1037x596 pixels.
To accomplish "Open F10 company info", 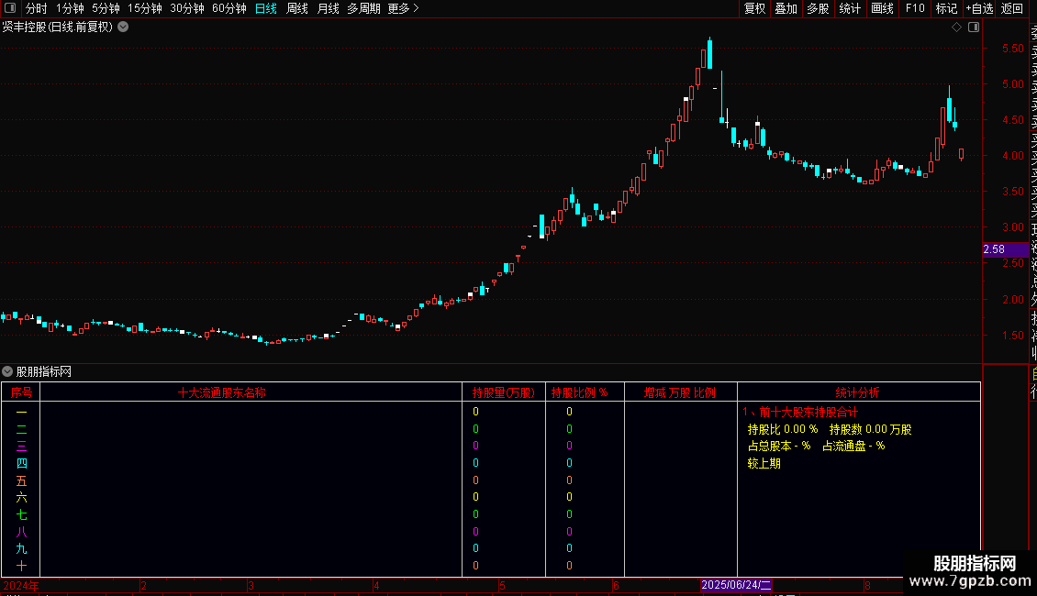I will (x=915, y=8).
